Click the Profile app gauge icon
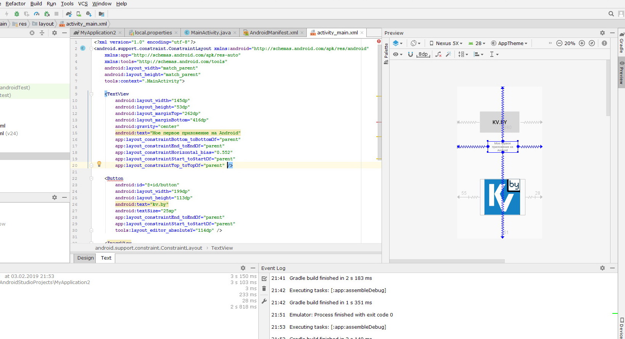Viewport: 625px width, 339px height. (37, 14)
